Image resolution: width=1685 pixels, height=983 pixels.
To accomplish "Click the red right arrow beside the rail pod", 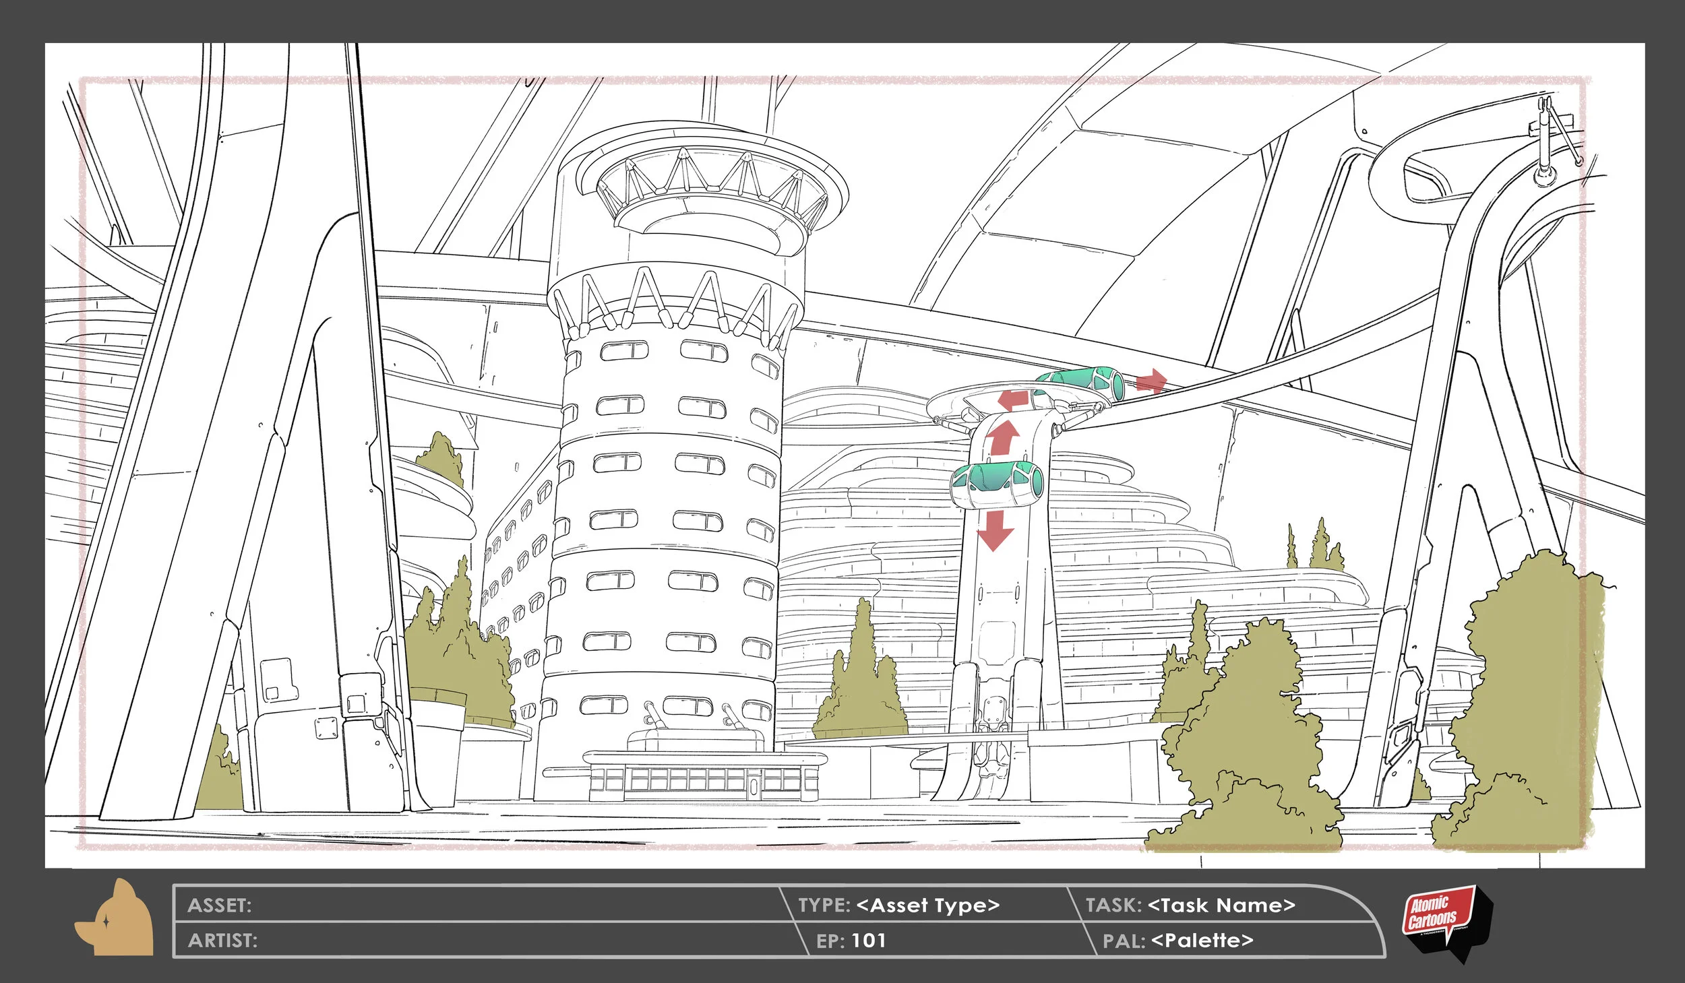I will [x=1151, y=381].
